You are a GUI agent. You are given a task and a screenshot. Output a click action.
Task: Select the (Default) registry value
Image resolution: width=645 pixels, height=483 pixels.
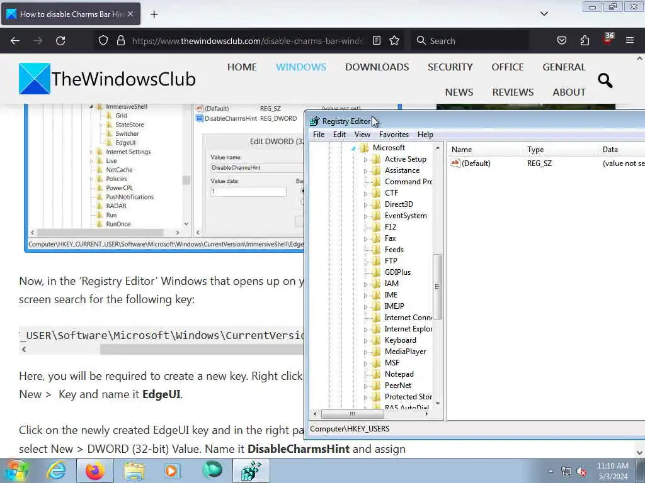tap(476, 163)
